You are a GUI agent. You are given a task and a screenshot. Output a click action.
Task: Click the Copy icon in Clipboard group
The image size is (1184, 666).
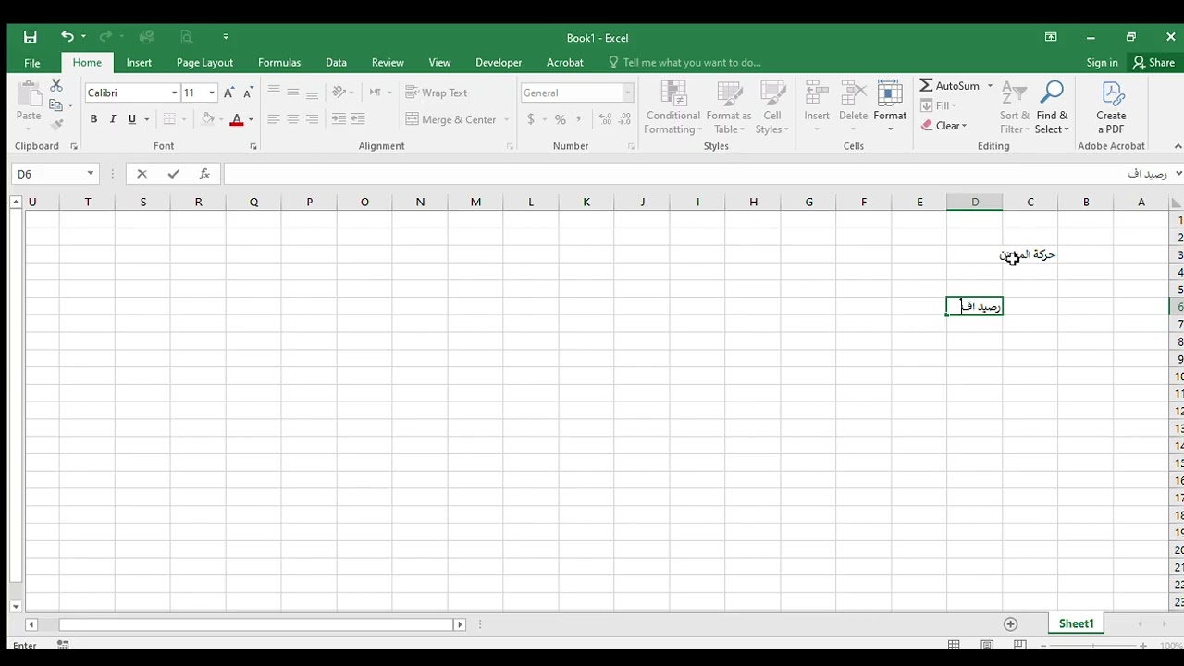(x=55, y=105)
